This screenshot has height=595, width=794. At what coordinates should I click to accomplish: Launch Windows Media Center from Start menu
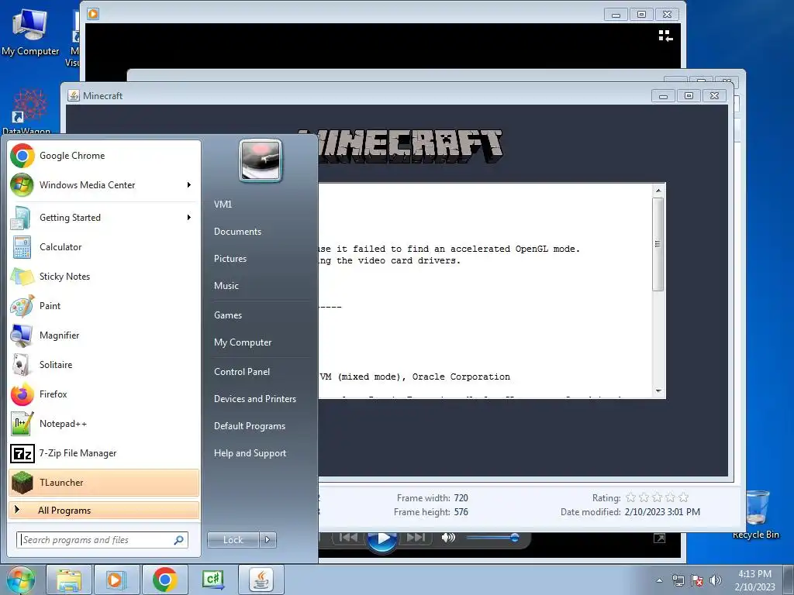pyautogui.click(x=104, y=185)
